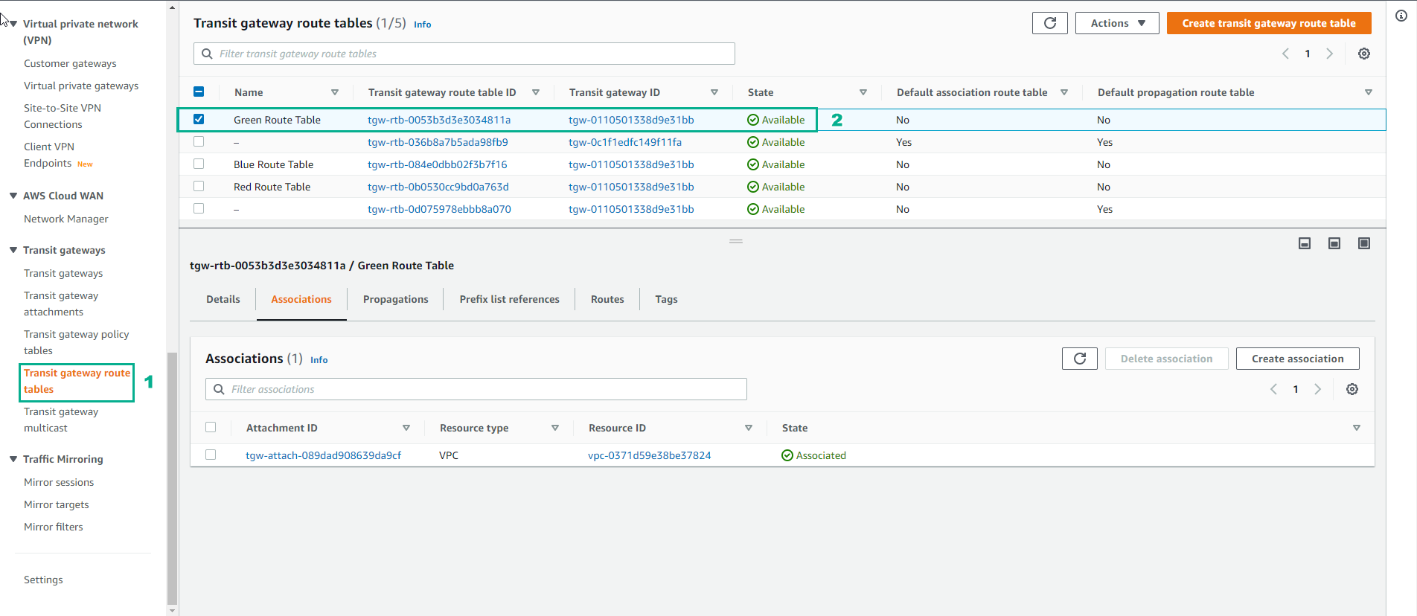Collapse Virtual private network (VPN) section
1417x616 pixels.
[x=13, y=24]
